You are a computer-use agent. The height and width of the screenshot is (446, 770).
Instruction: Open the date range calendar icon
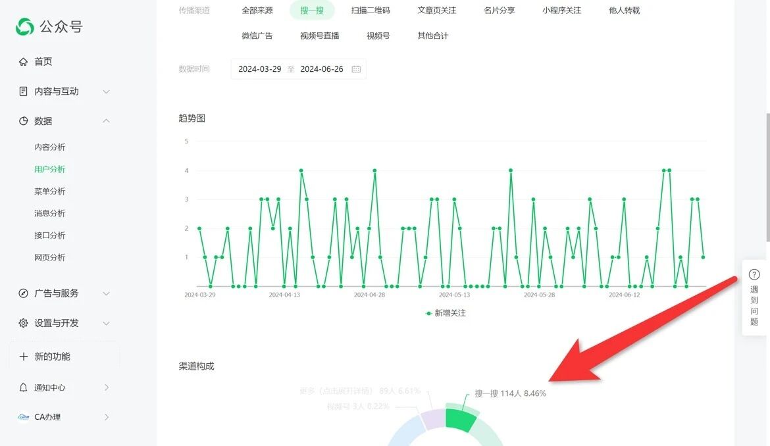pos(356,69)
